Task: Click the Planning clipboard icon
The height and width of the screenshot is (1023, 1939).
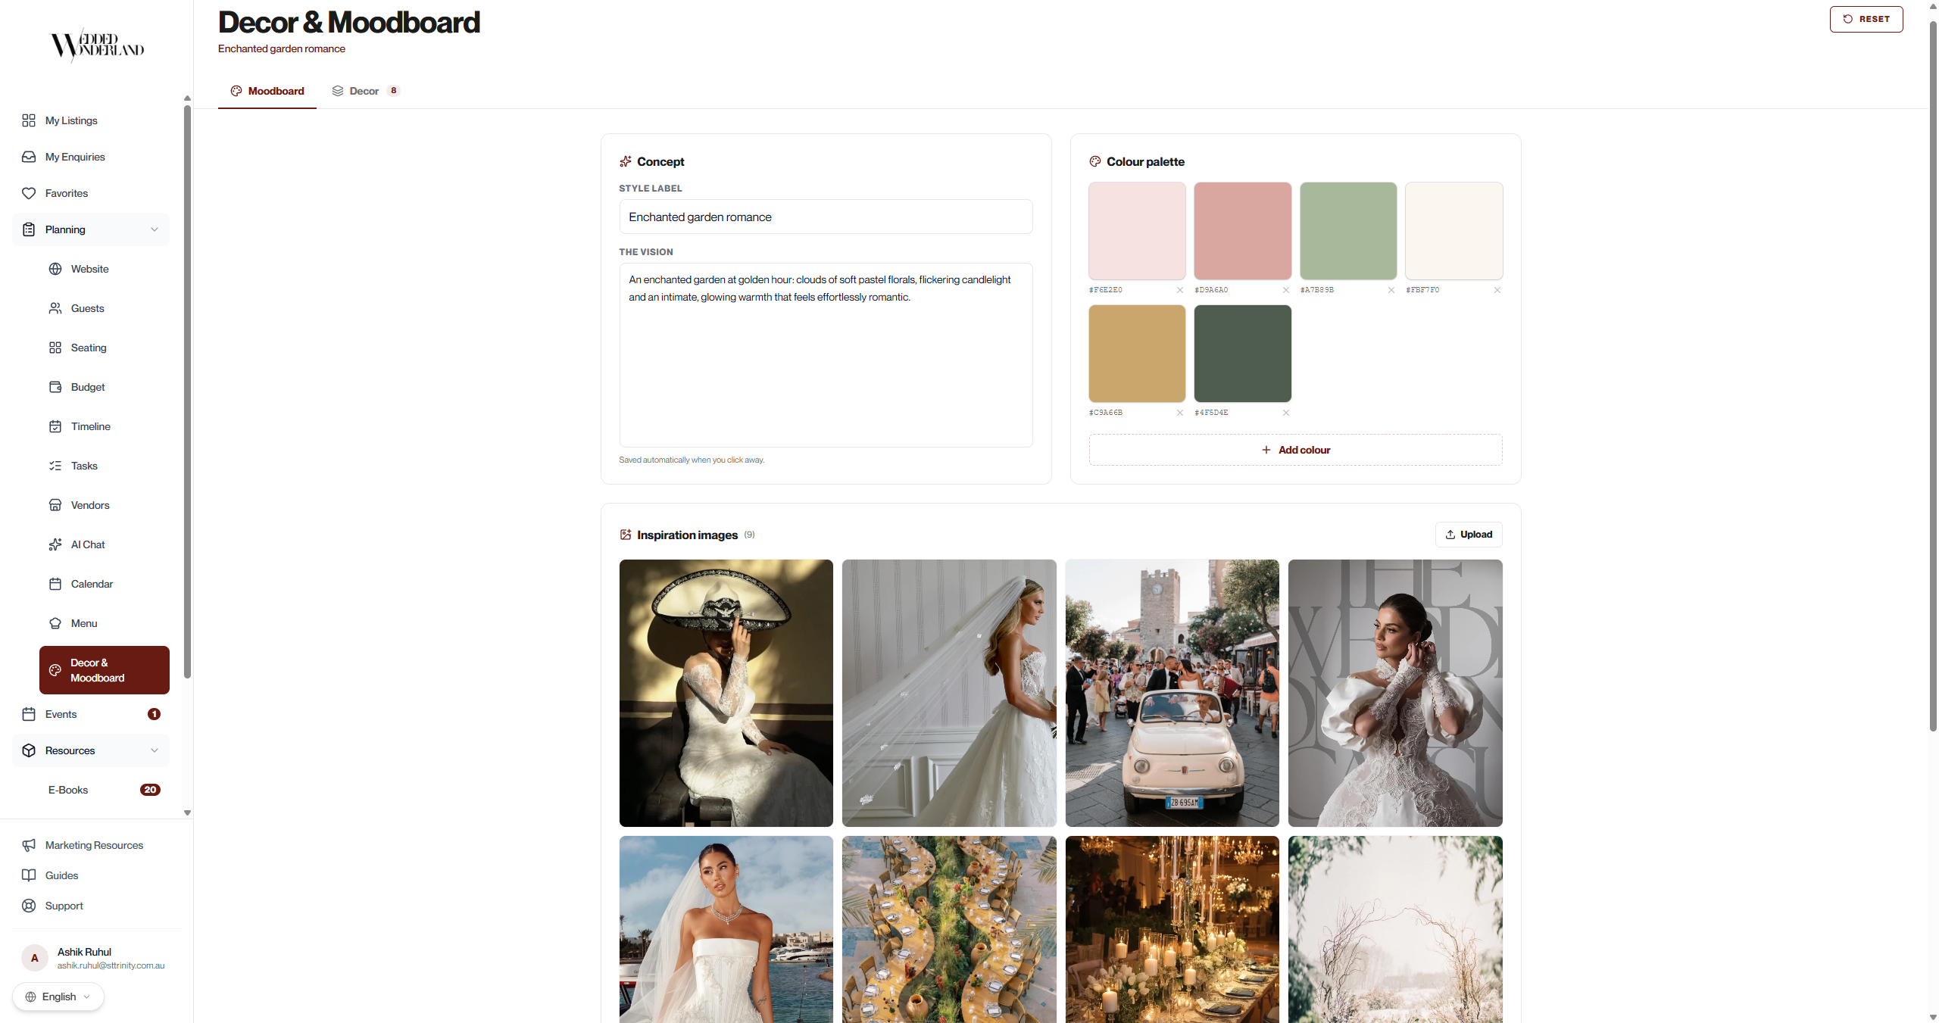Action: tap(29, 229)
